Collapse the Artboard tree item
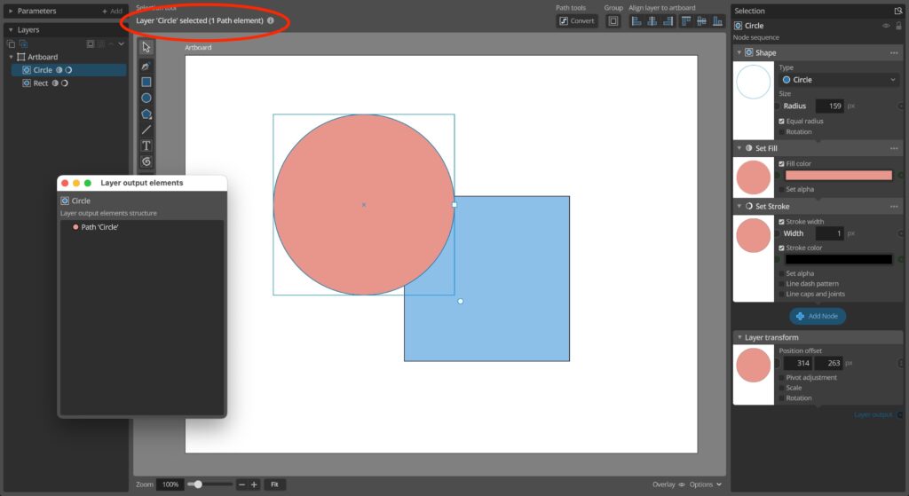The width and height of the screenshot is (909, 496). [x=11, y=57]
